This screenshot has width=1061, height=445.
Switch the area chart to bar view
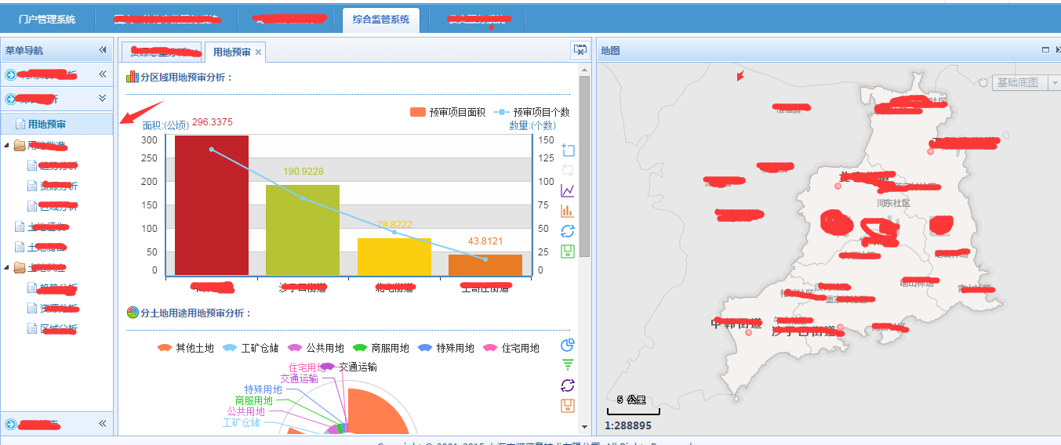[x=569, y=211]
